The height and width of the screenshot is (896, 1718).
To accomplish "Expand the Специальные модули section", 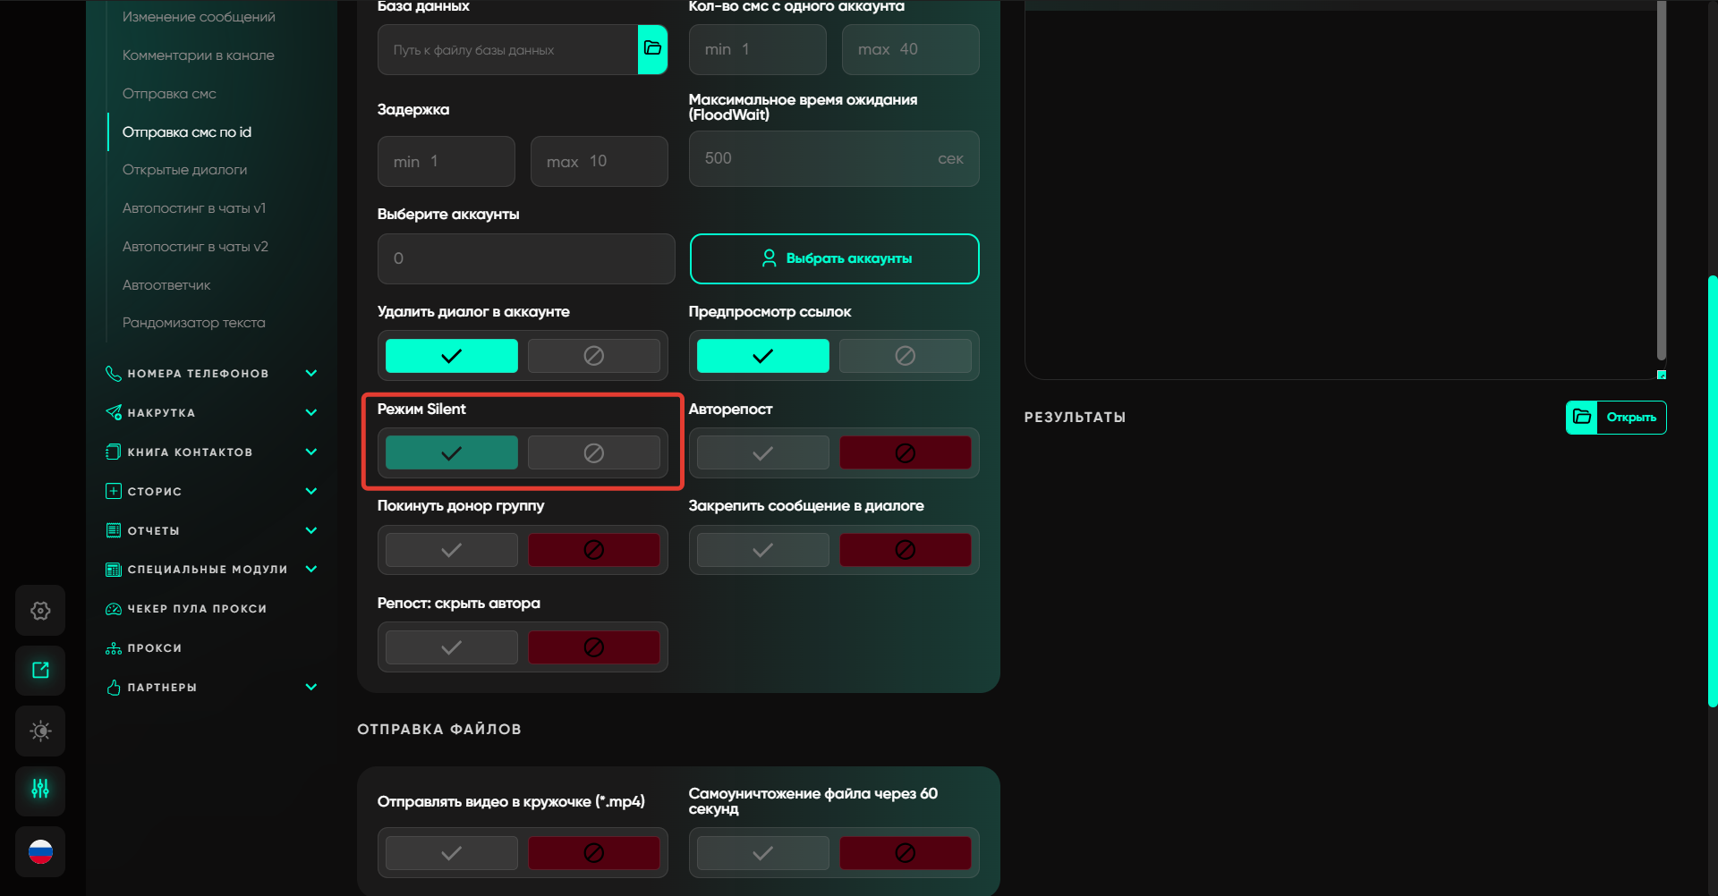I will coord(310,570).
